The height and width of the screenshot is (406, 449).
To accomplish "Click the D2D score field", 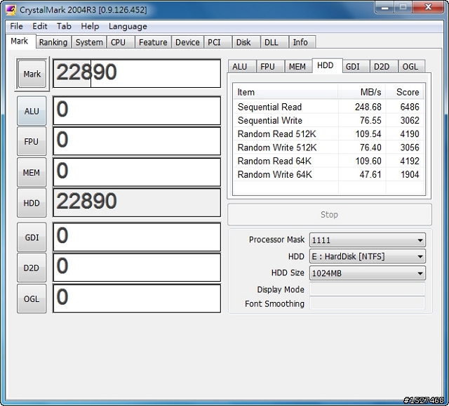I will (137, 268).
